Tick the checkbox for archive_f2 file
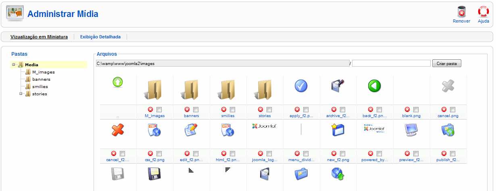 coord(342,110)
